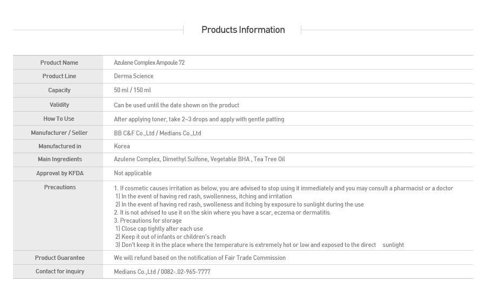Click the 50 ml / 150 ml value
Image resolution: width=486 pixels, height=296 pixels.
coord(132,90)
